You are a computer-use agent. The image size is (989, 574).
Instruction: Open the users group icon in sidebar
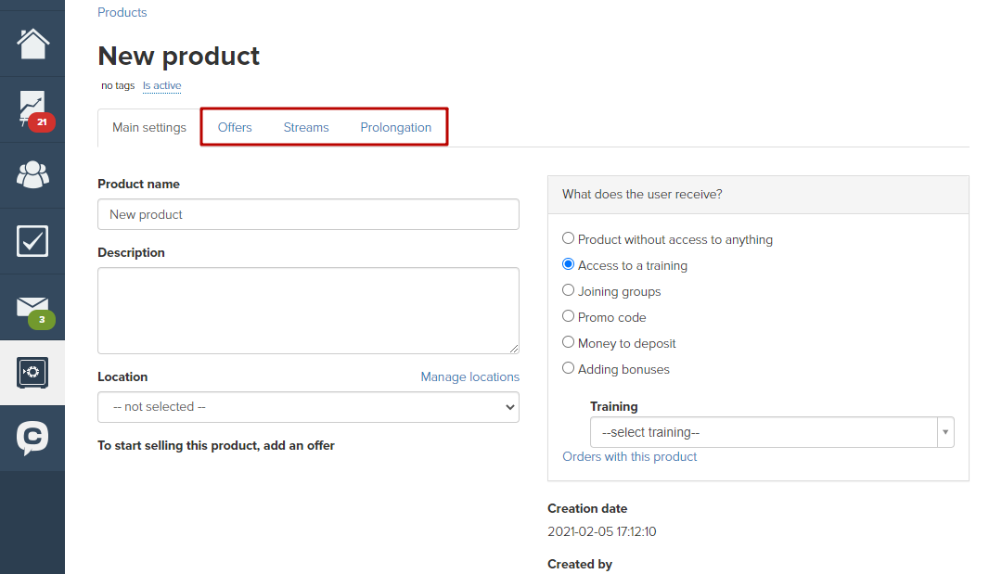point(32,175)
